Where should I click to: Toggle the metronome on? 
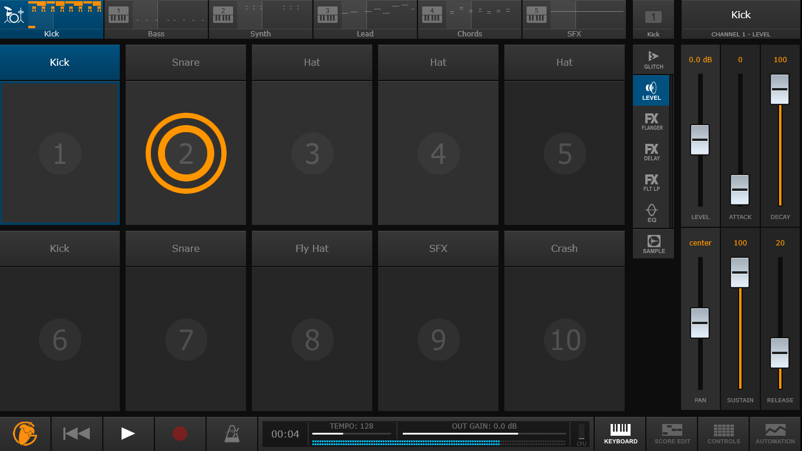point(232,434)
